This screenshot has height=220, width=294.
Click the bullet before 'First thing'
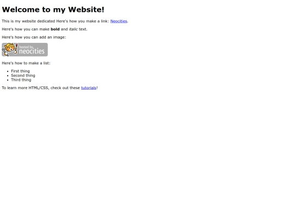pyautogui.click(x=8, y=71)
